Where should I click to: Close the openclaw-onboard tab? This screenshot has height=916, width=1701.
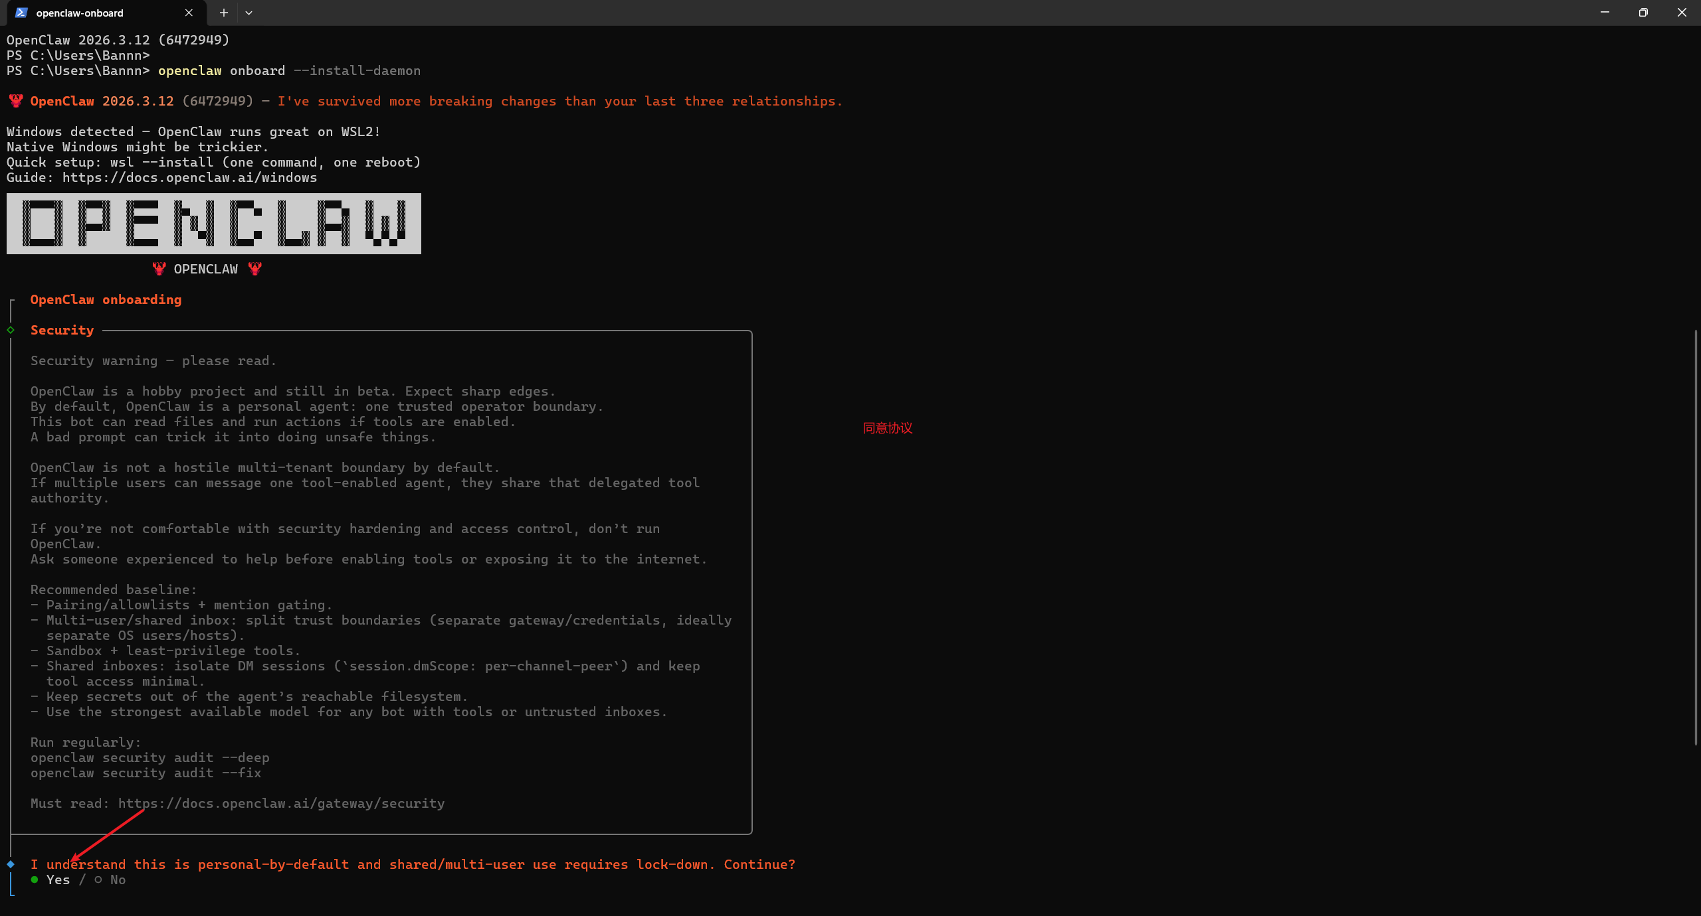189,13
